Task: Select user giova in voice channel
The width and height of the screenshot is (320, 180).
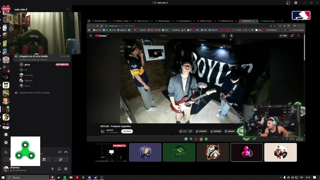Action: [x=27, y=64]
